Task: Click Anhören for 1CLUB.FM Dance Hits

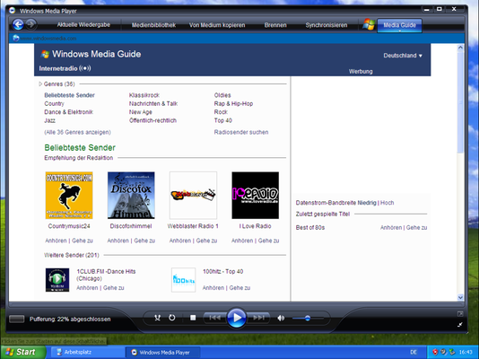Action: tap(87, 288)
